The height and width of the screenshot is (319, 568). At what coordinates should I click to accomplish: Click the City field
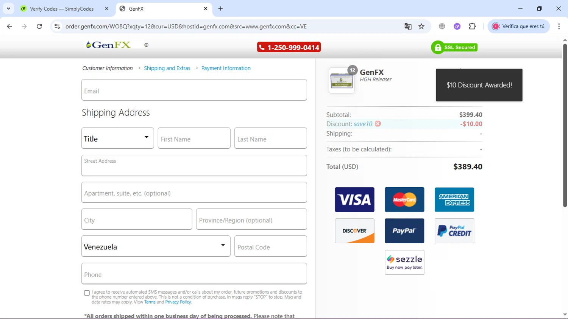click(x=137, y=219)
